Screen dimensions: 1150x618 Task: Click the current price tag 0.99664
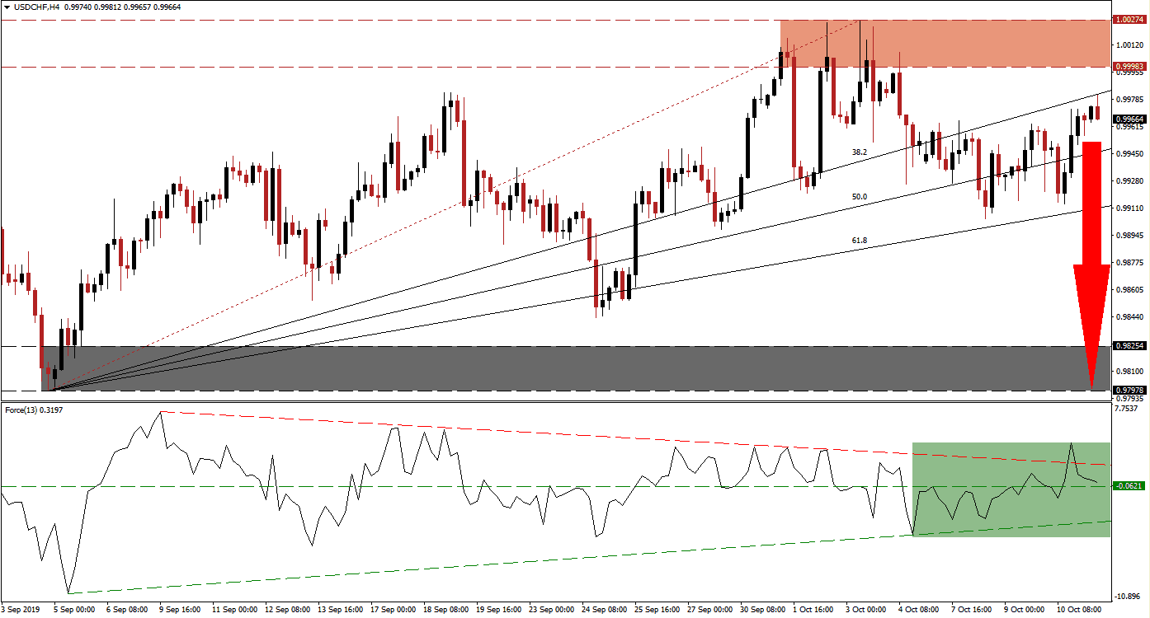point(1129,119)
